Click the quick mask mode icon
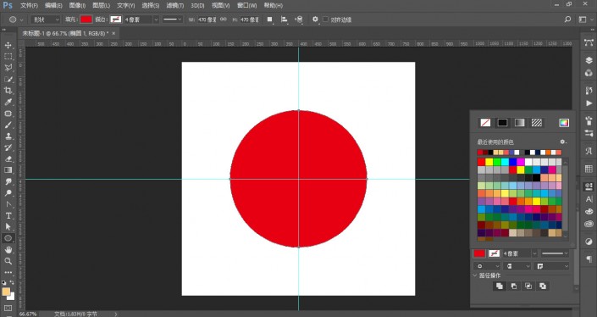Viewport: 597px width, 317px height. pos(8,308)
